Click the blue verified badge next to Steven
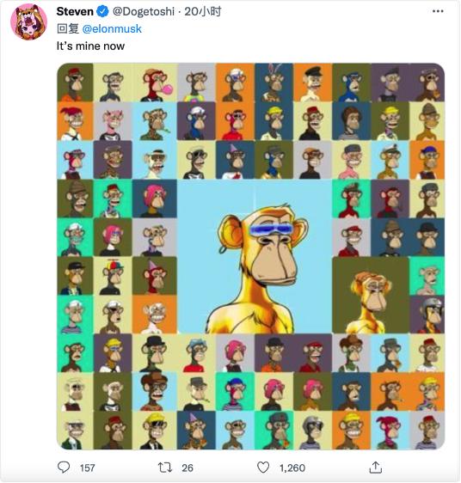Screen dimensions: 461x483 (x=102, y=12)
